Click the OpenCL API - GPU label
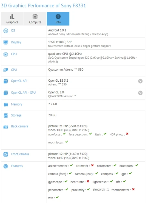The width and height of the screenshot is (148, 203). click(23, 93)
